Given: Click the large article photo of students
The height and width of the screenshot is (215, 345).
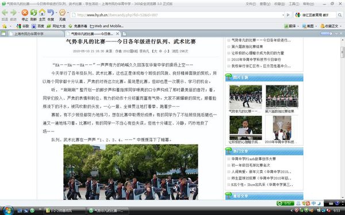Looking at the screenshot, I should (131, 172).
